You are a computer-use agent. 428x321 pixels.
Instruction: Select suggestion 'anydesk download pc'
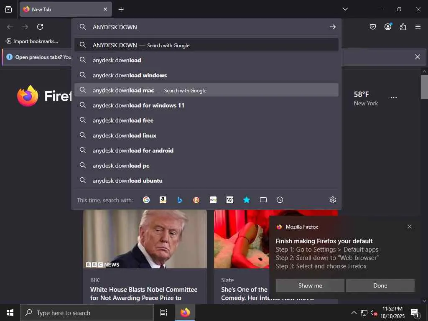pyautogui.click(x=206, y=166)
